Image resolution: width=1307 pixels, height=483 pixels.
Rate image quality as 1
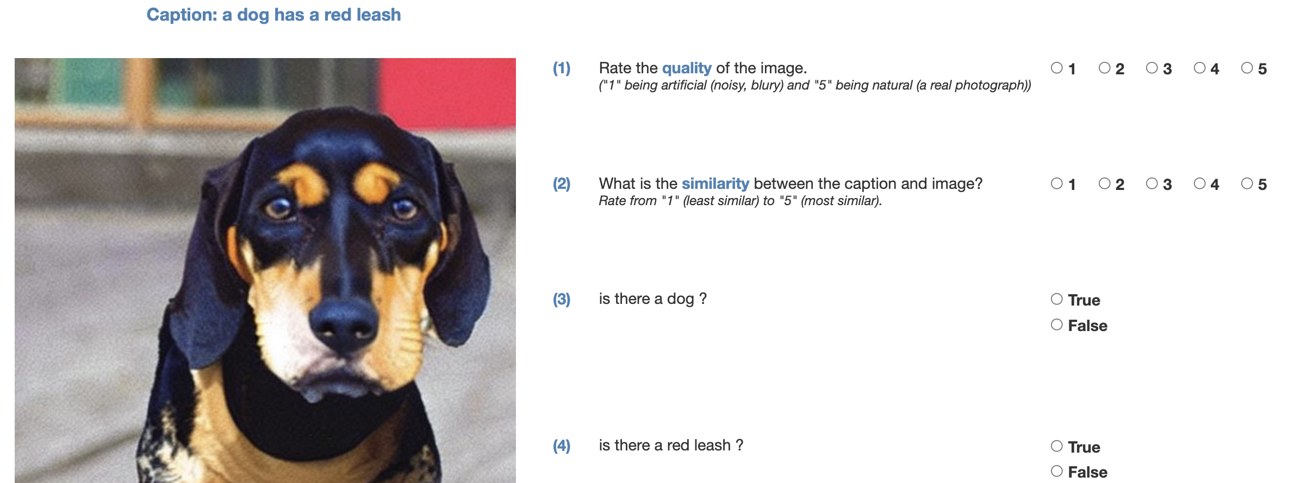[1056, 68]
